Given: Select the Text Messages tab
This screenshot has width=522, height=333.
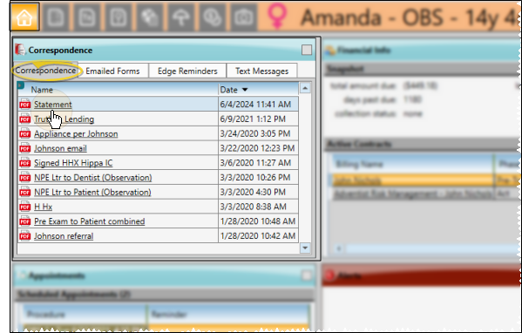Looking at the screenshot, I should click(x=262, y=71).
